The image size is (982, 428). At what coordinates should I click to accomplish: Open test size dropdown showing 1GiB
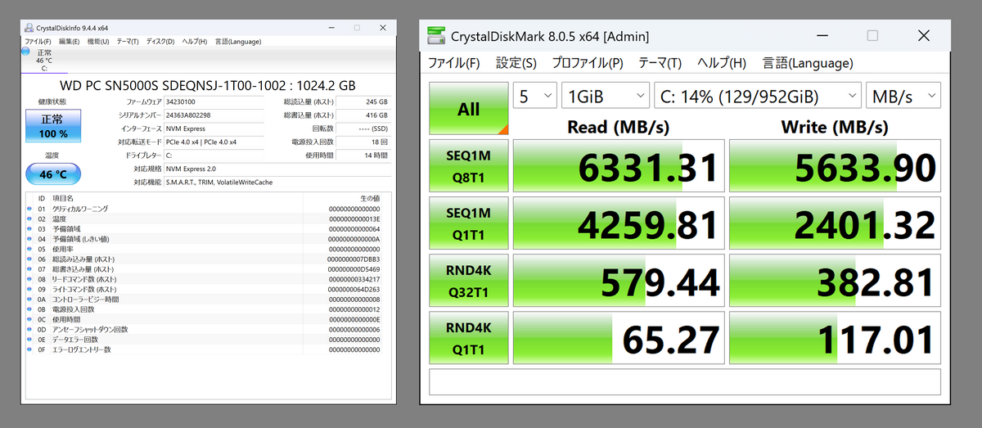[x=606, y=96]
